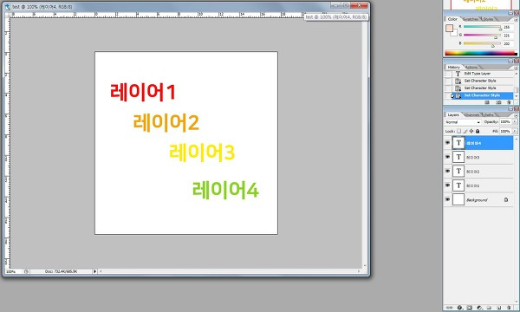Click the status bar preview icon next to zoom
This screenshot has height=312, width=520.
26,271
